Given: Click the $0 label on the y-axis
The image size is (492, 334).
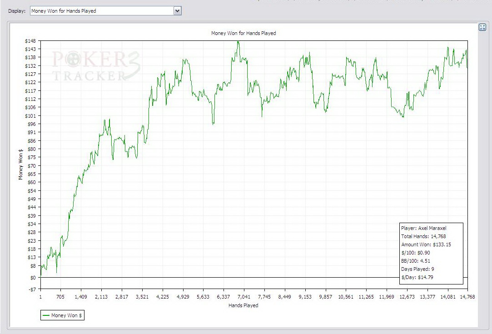Looking at the screenshot, I should (x=32, y=277).
